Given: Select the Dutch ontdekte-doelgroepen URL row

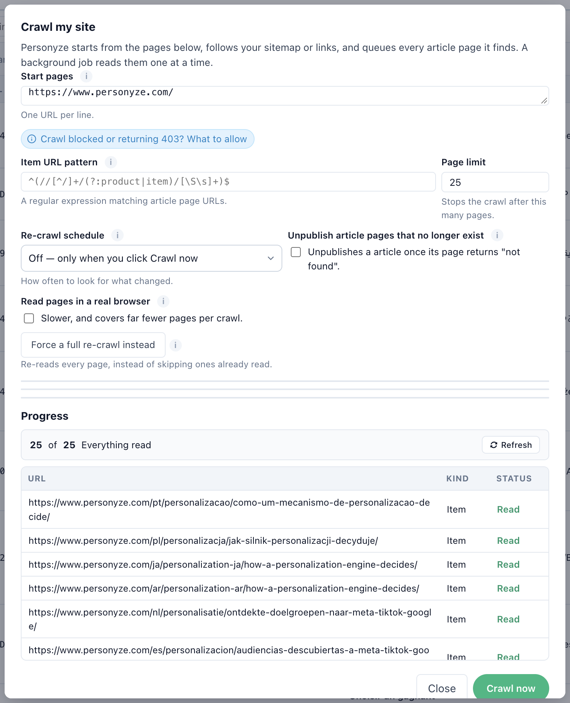Looking at the screenshot, I should pyautogui.click(x=285, y=619).
